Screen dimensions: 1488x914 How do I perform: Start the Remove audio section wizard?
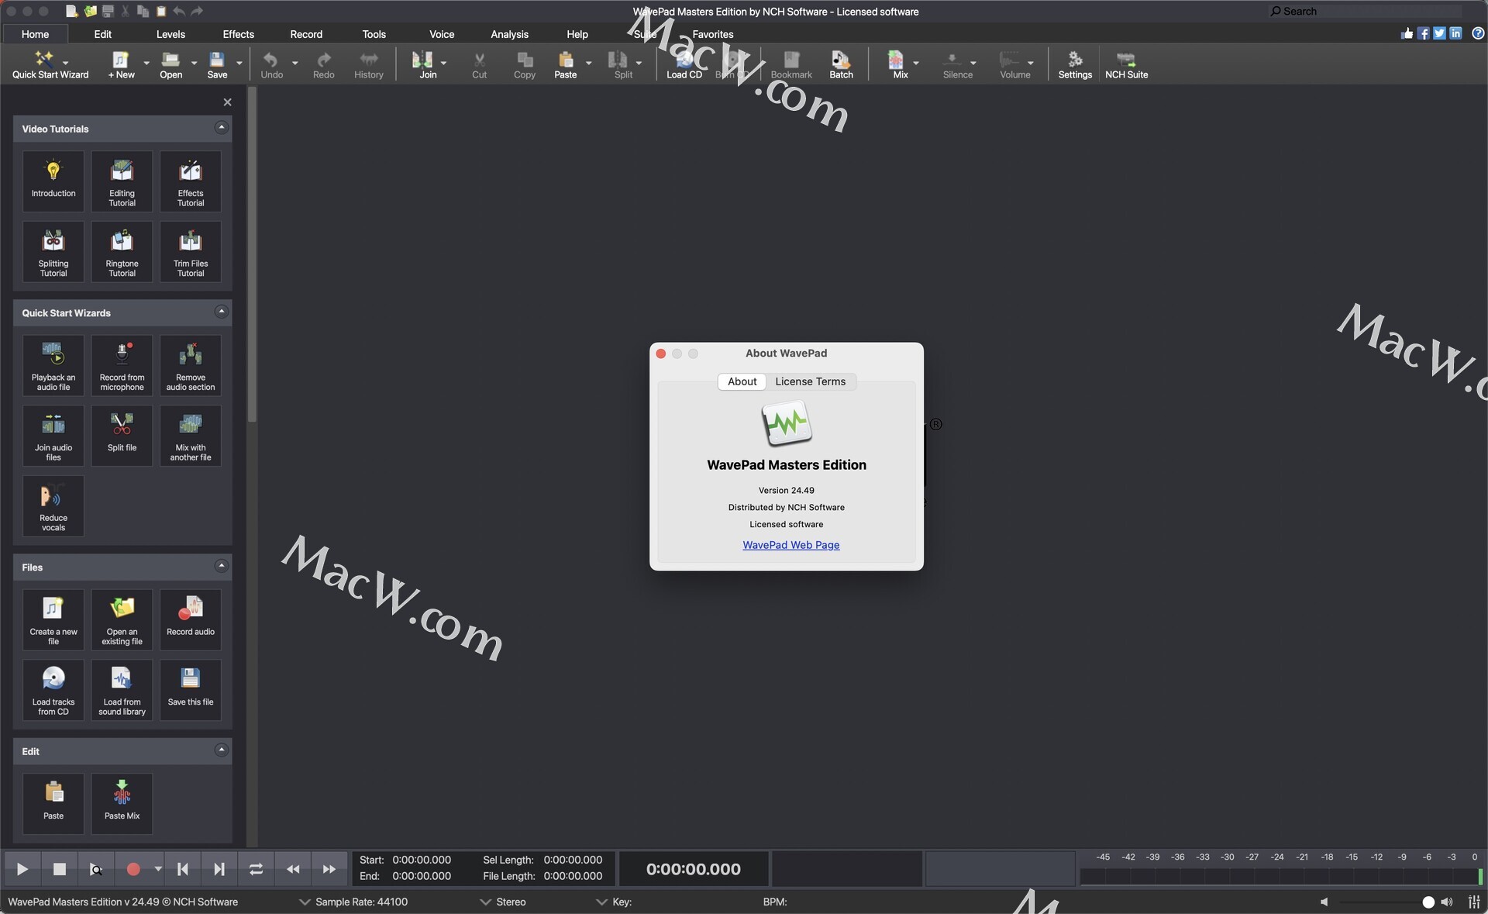click(191, 366)
